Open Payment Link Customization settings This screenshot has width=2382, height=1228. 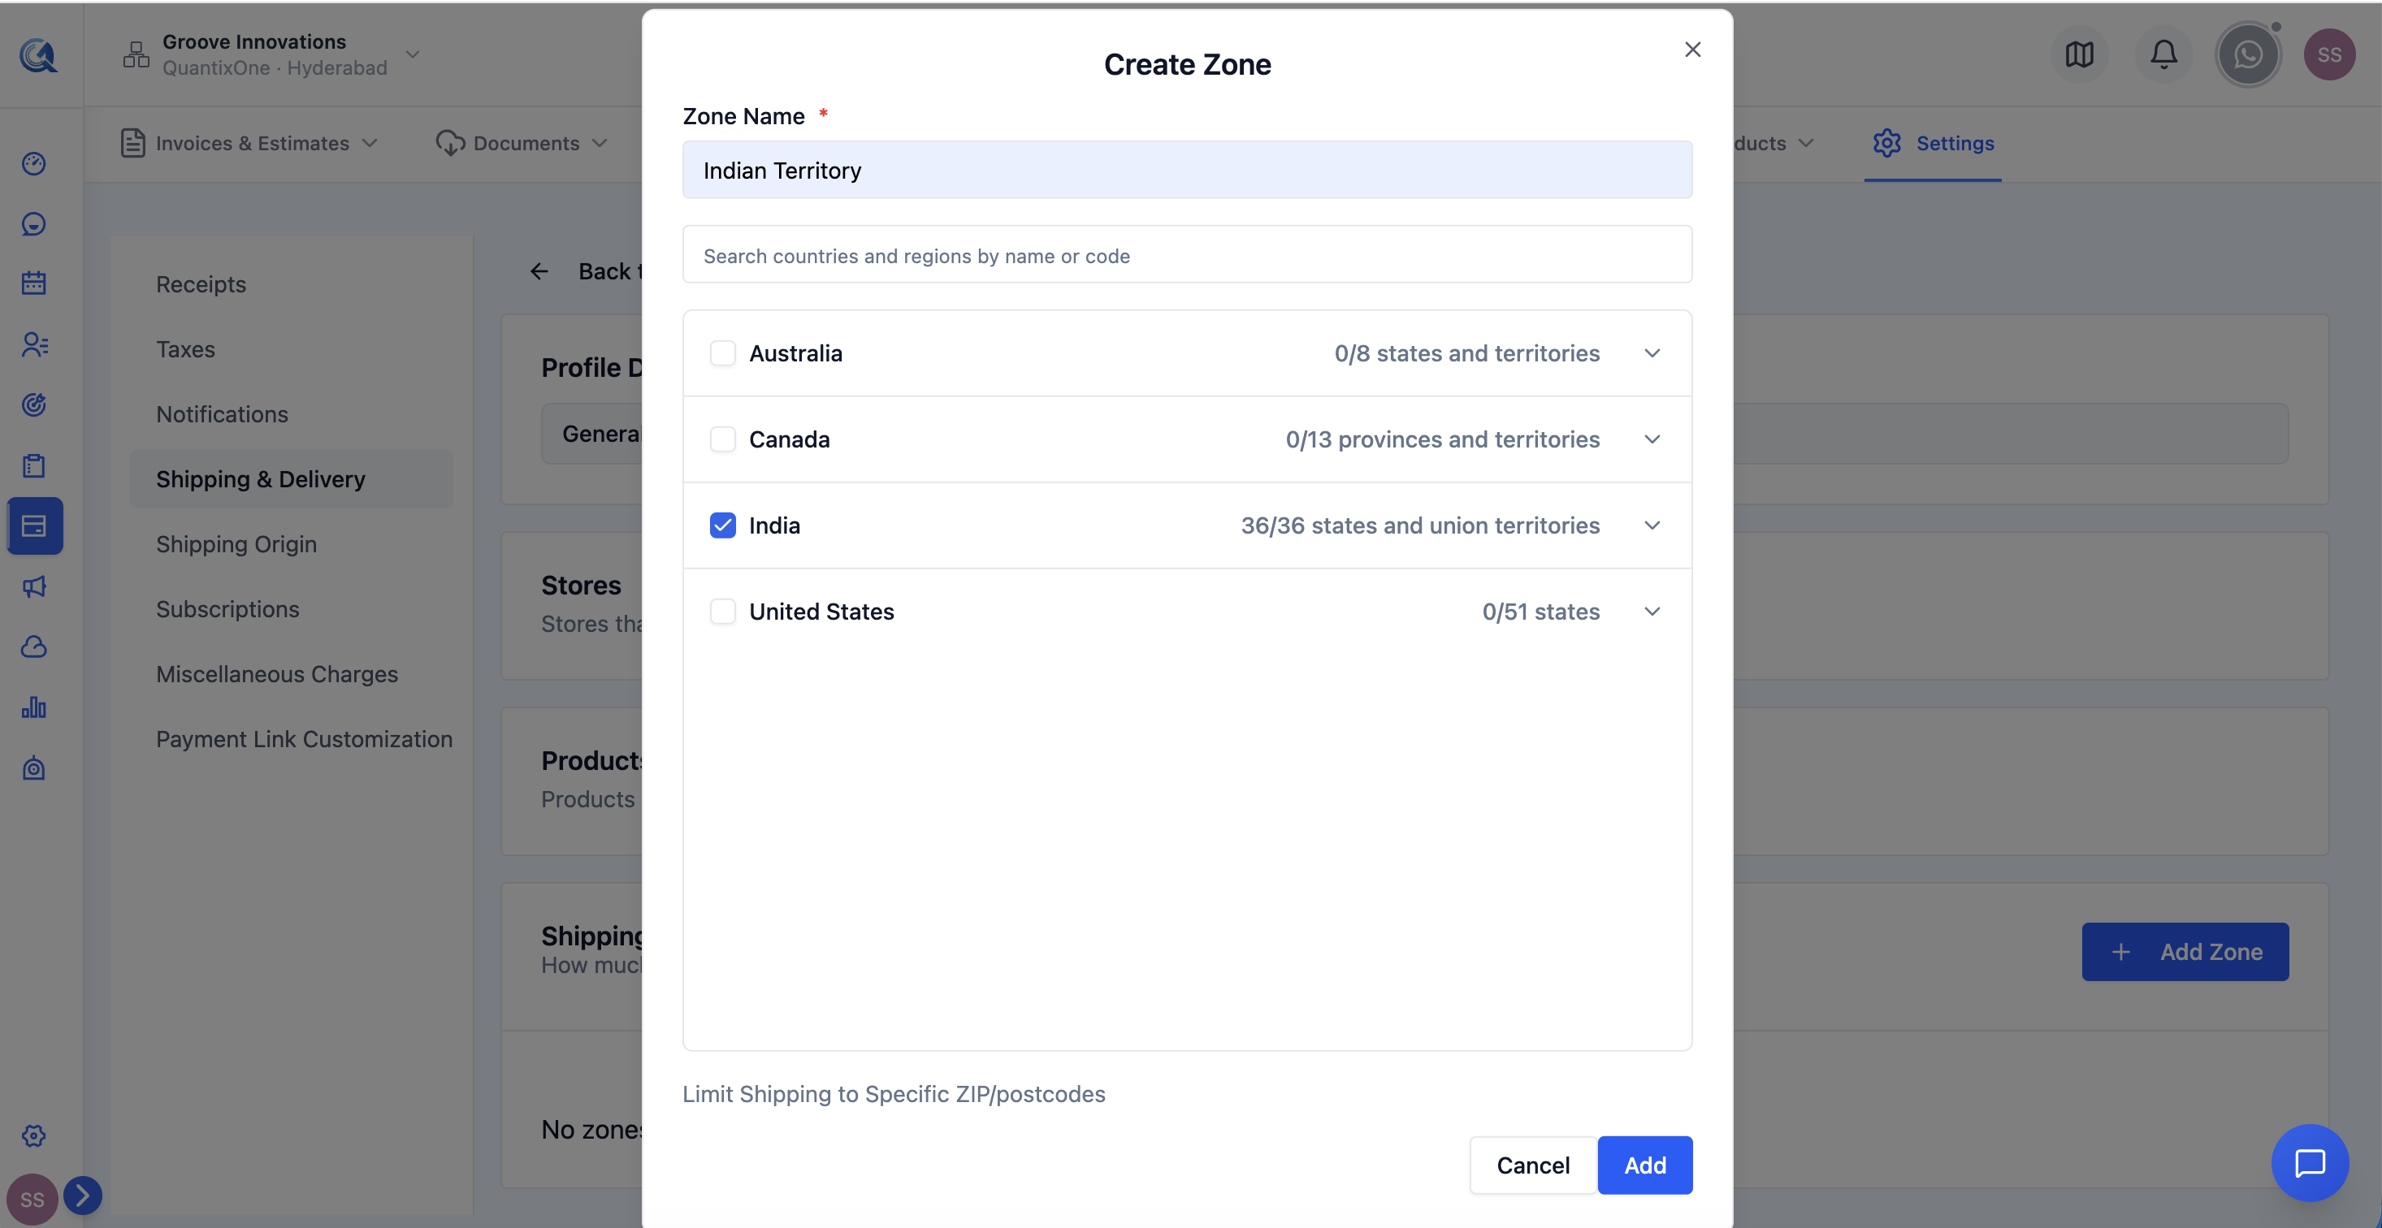click(303, 739)
